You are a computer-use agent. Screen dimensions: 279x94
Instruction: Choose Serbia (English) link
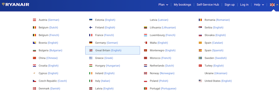tap(214, 28)
